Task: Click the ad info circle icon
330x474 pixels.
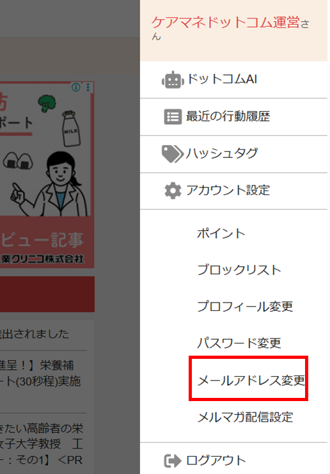Action: pos(76,88)
